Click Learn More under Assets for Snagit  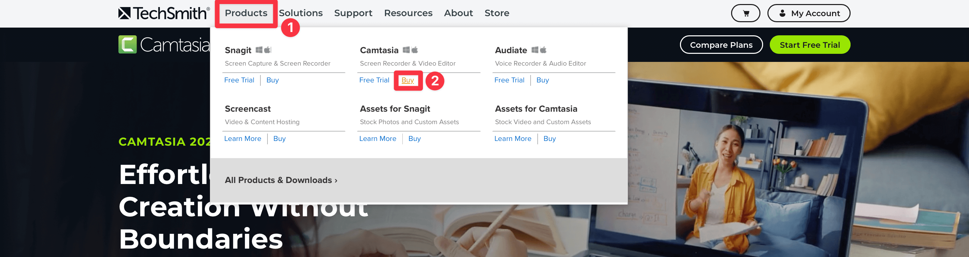378,139
